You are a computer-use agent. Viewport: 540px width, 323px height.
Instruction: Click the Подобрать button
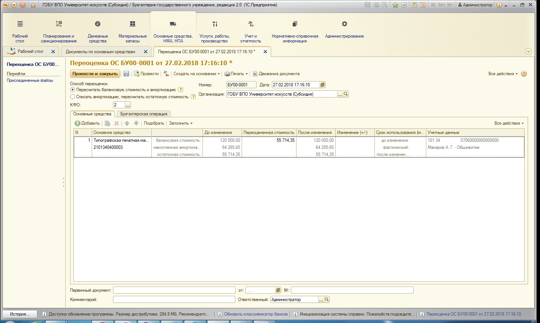[x=154, y=123]
